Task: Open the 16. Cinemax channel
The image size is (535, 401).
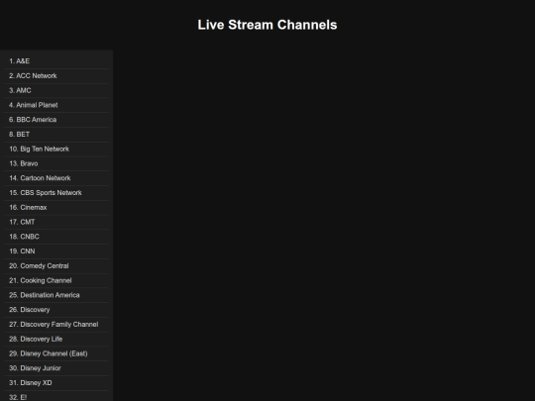Action: pos(56,208)
